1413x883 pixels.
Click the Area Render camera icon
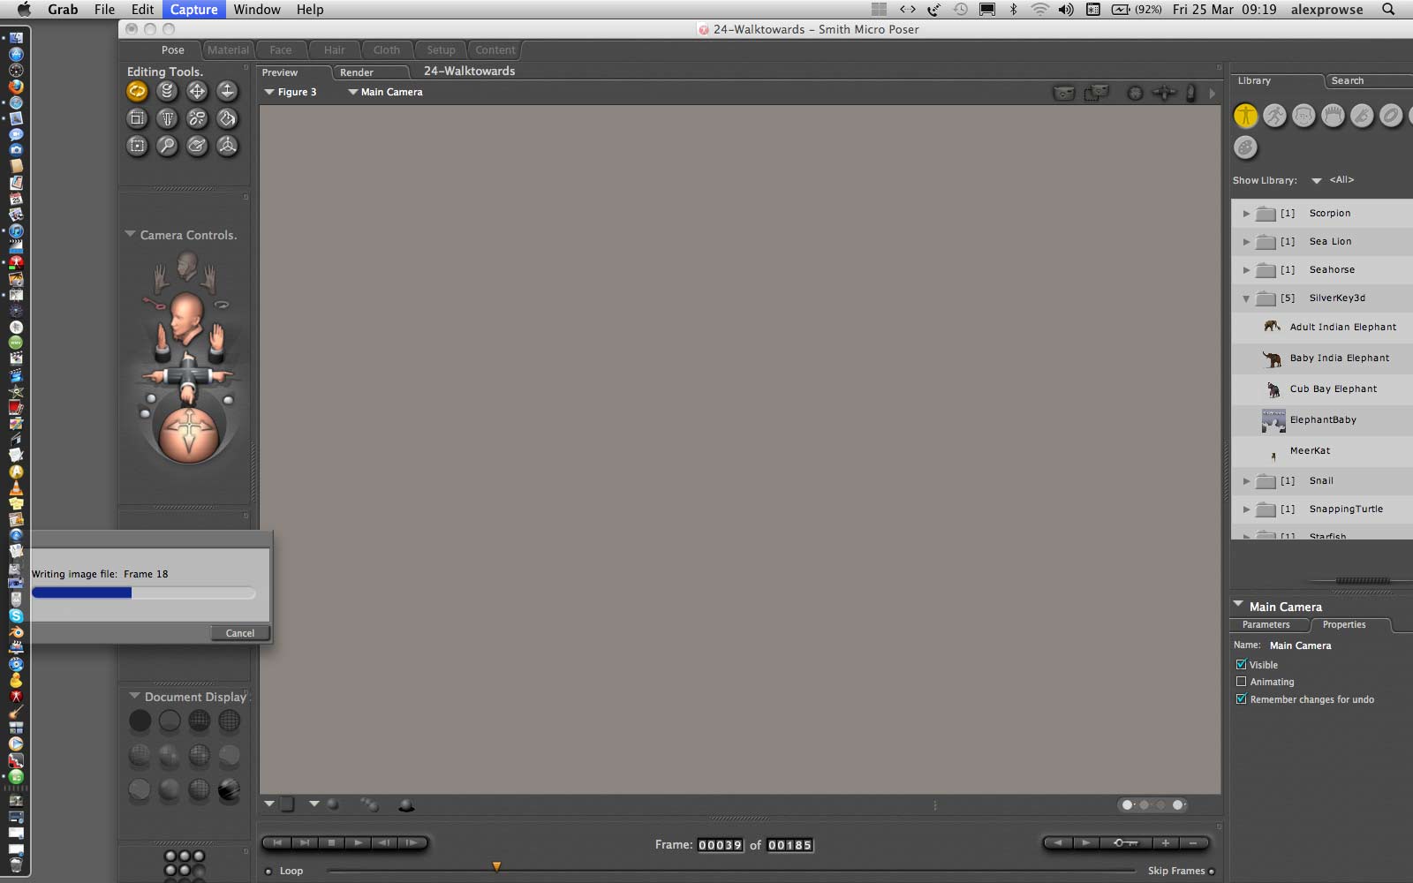[x=1097, y=93]
